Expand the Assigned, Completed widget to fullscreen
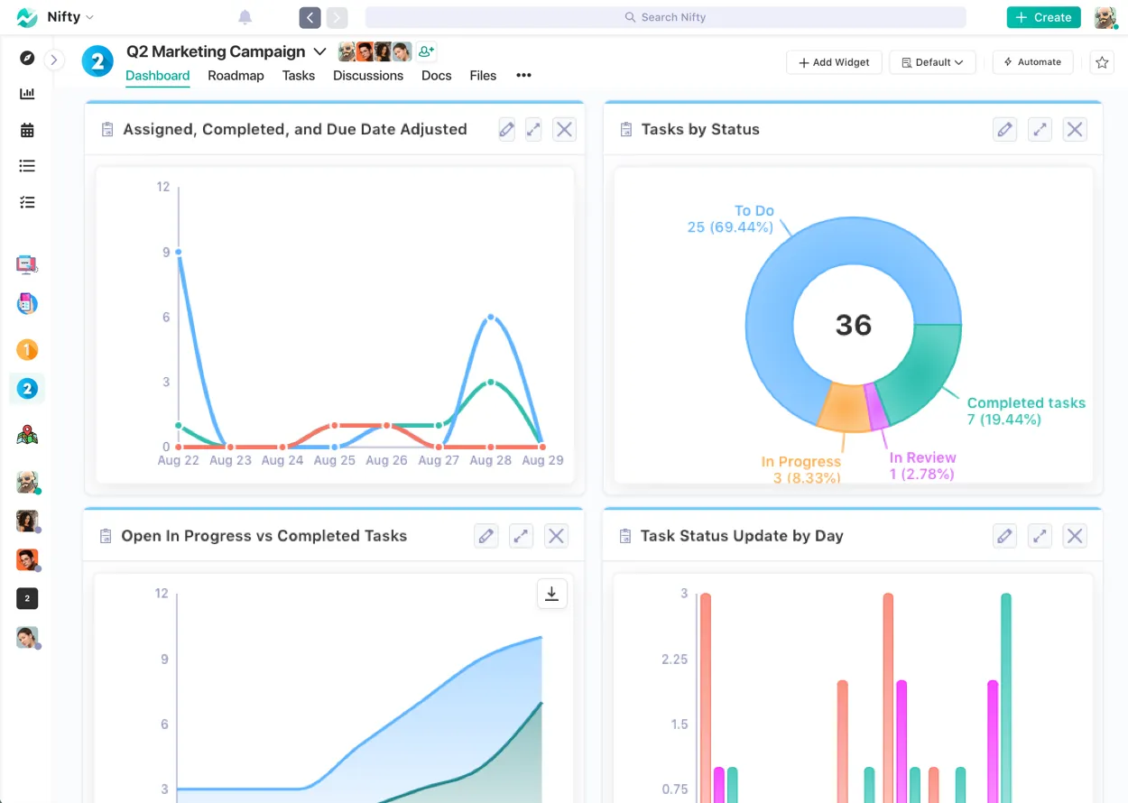 (x=532, y=129)
